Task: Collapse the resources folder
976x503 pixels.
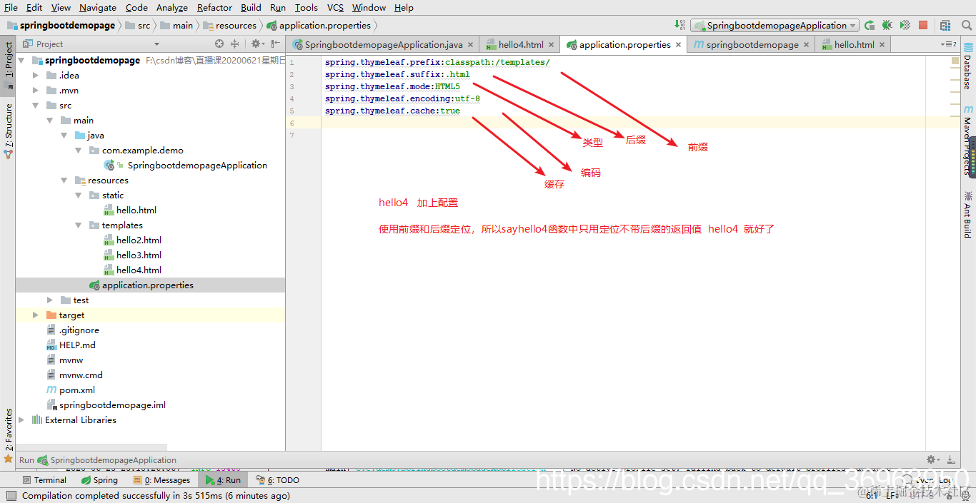Action: pos(64,181)
